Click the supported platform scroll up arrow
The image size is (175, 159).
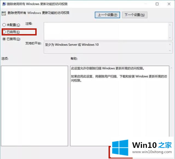pyautogui.click(x=170, y=44)
